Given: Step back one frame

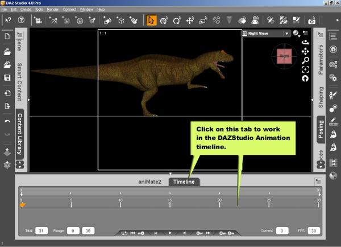Looking at the screenshot, I should tap(156, 233).
